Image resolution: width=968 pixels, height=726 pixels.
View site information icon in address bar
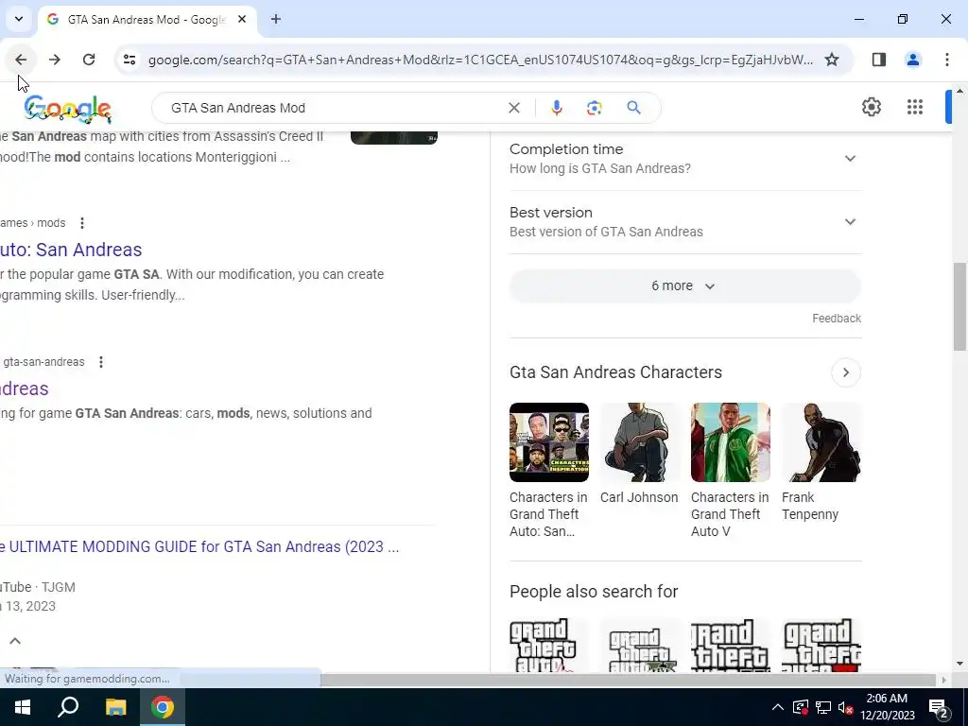tap(129, 60)
